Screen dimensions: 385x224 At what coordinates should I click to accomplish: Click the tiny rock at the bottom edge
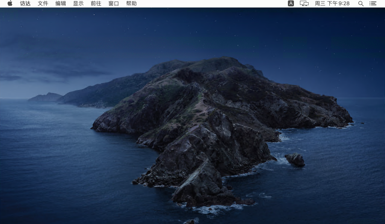[x=191, y=221]
